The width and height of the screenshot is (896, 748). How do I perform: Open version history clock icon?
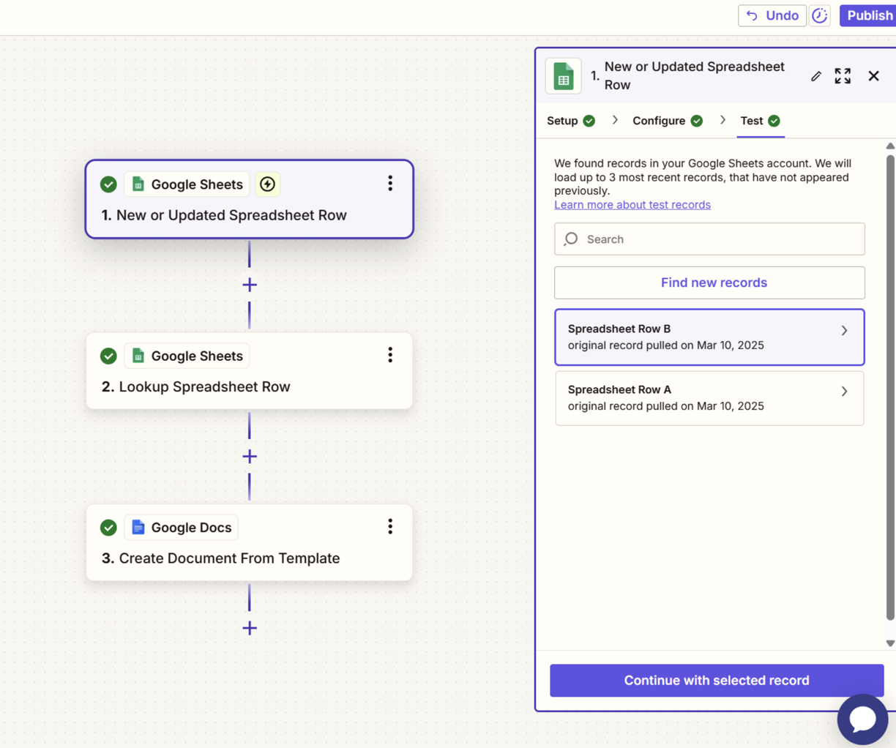[820, 15]
